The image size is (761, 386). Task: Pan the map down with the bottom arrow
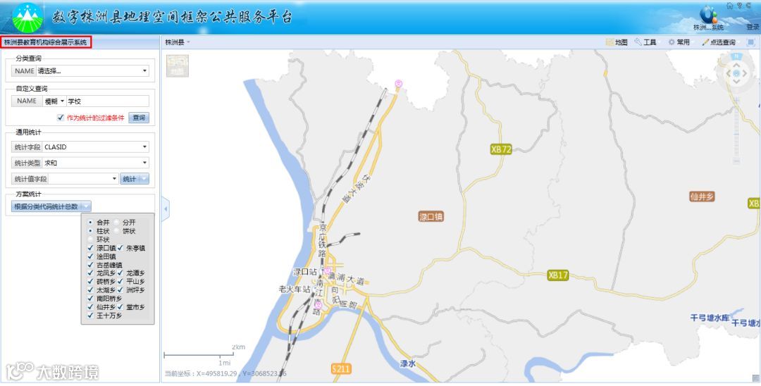coord(736,82)
